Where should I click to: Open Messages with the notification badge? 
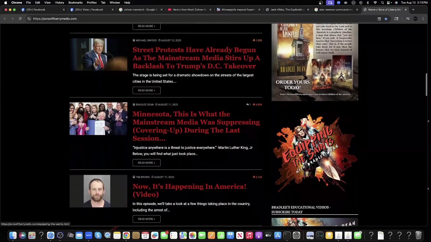pyautogui.click(x=164, y=235)
